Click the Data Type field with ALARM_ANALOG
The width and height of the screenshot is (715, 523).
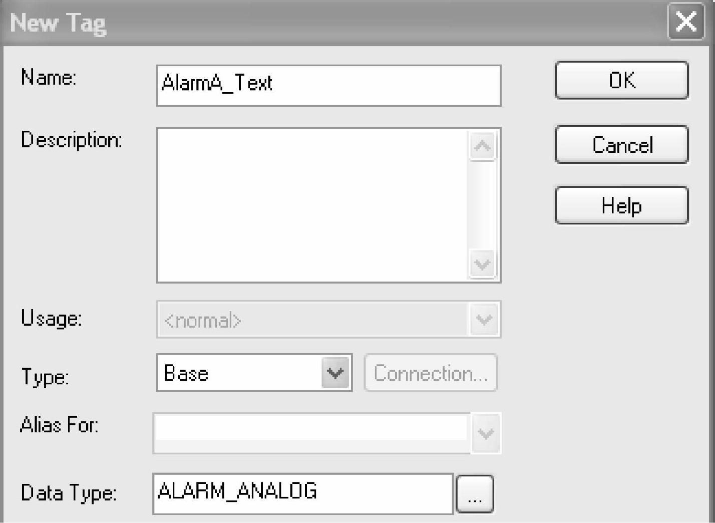[302, 493]
